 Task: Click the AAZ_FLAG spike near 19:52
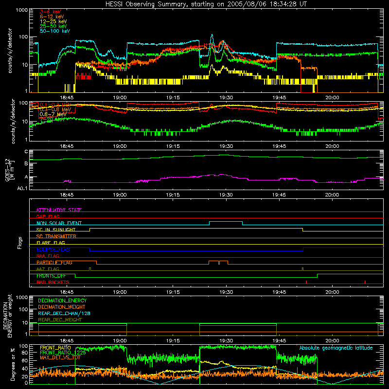point(302,269)
